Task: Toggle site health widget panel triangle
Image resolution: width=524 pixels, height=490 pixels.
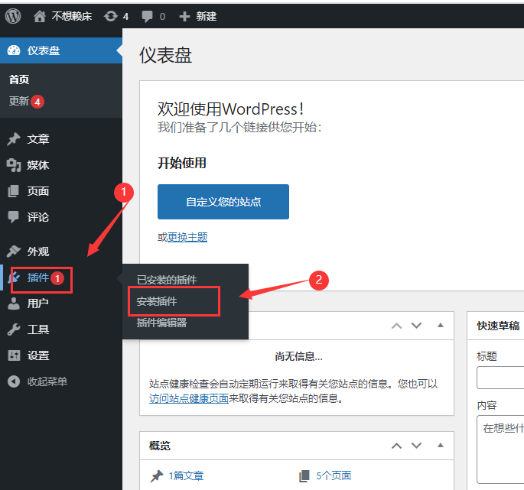Action: (x=441, y=325)
